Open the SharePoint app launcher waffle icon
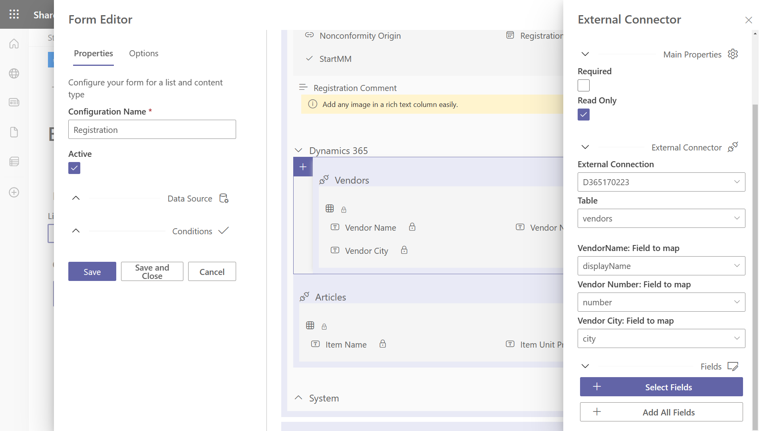Viewport: 767px width, 431px height. pos(14,14)
